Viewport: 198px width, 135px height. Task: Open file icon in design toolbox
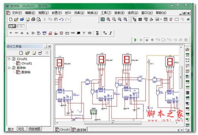tap(27, 53)
